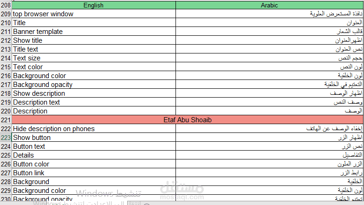This screenshot has width=364, height=205.
Task: Click the highlighted row header 223
Action: pos(6,138)
